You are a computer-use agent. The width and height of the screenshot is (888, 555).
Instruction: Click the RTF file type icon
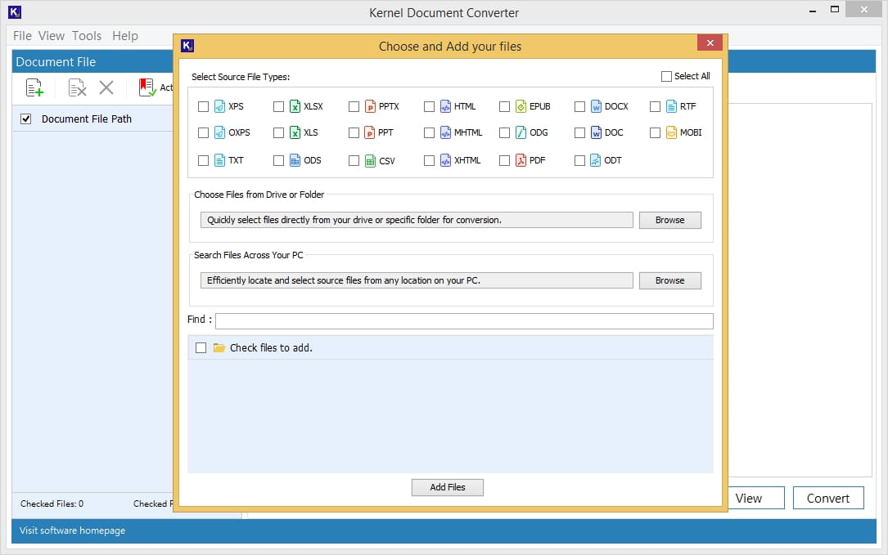(x=672, y=106)
